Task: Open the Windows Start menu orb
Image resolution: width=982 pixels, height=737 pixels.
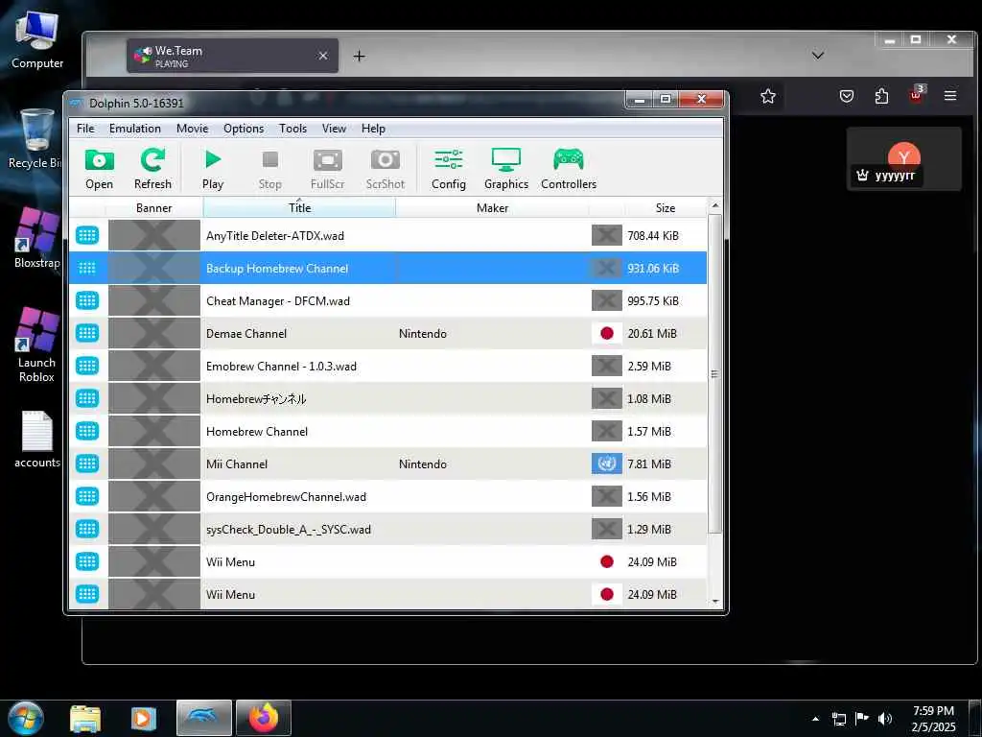Action: 26,718
